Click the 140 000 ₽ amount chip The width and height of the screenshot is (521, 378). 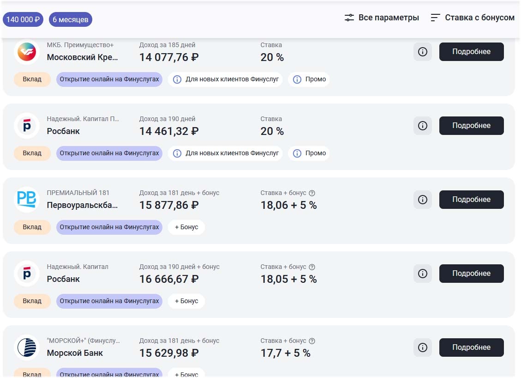click(x=23, y=19)
